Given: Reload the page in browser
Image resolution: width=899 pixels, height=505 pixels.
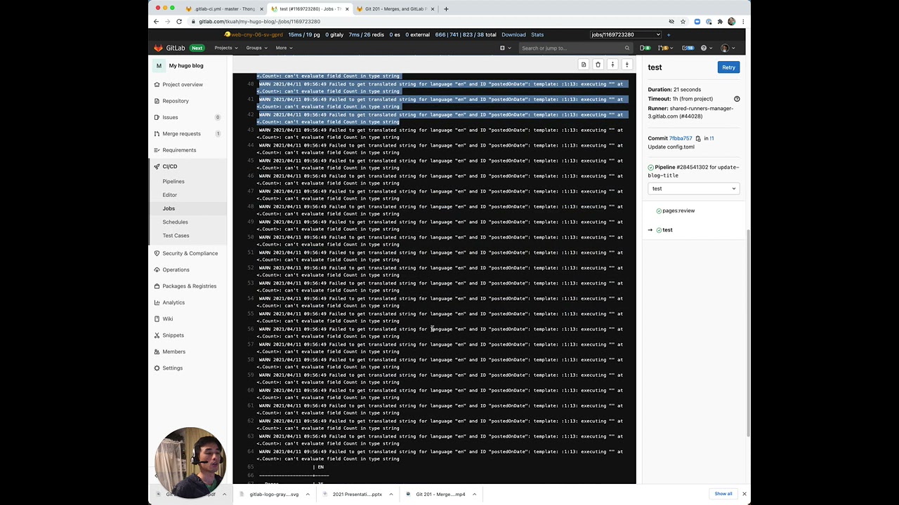Looking at the screenshot, I should click(179, 22).
